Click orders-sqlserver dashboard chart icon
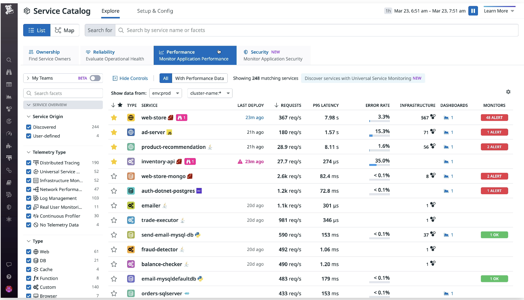This screenshot has width=524, height=300. (446, 294)
